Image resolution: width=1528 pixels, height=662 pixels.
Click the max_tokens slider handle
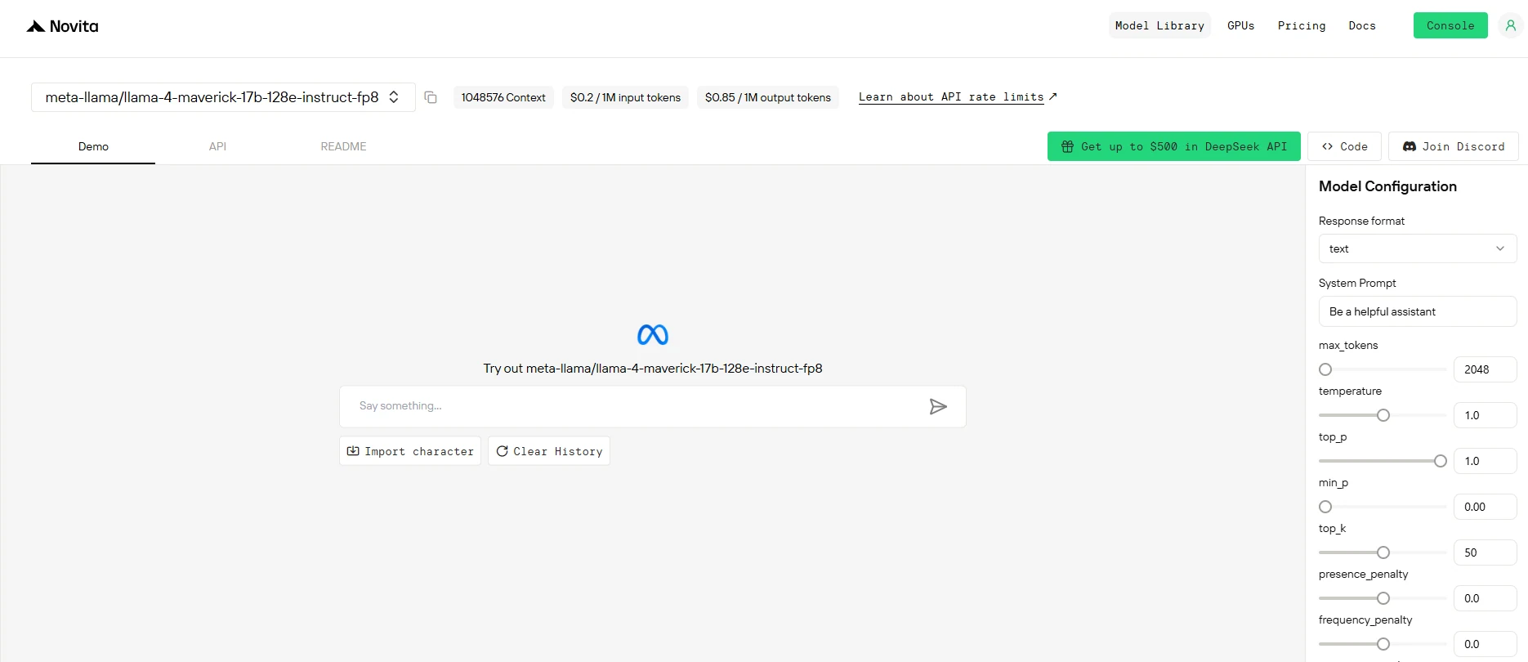(1325, 369)
